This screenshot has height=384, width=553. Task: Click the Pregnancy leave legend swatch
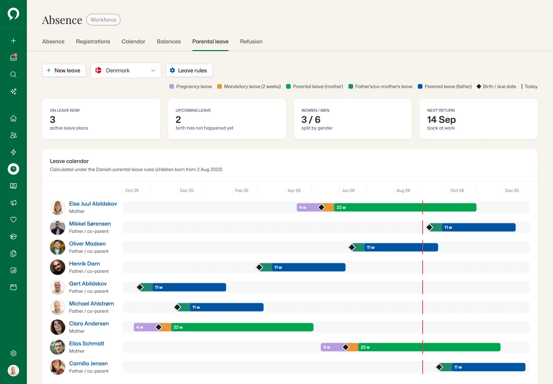(172, 86)
